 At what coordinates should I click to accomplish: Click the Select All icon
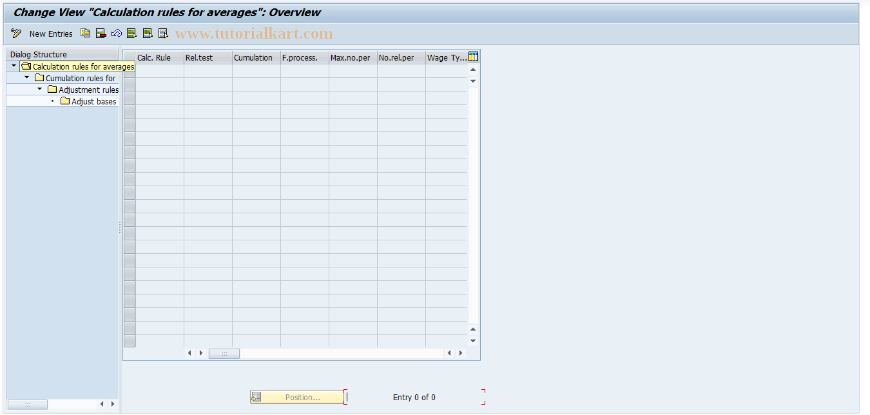(132, 34)
